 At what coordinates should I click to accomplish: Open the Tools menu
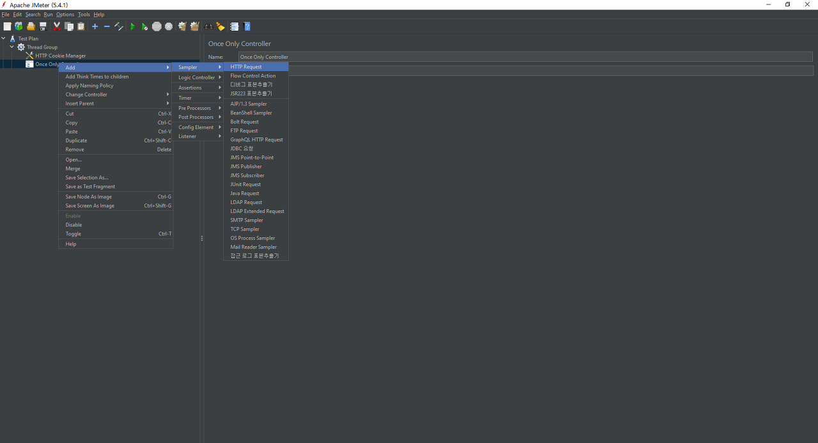tap(84, 14)
